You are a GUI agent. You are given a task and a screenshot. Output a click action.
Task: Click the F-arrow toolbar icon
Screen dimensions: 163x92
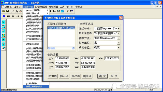tap(54, 11)
